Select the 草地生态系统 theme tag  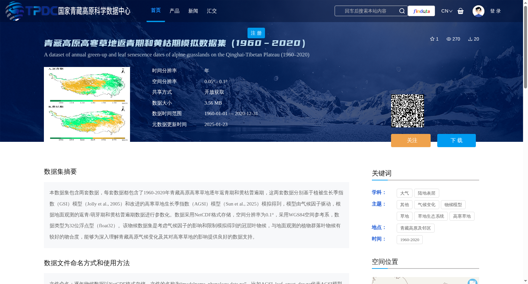431,216
